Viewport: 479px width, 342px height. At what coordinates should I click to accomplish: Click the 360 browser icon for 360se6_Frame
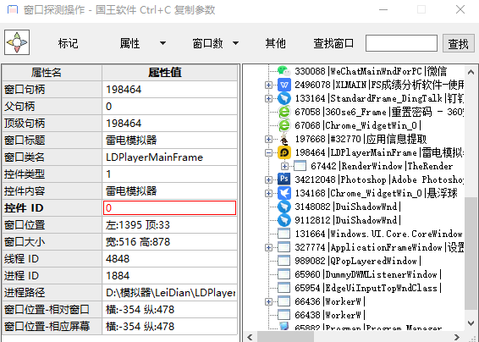(284, 112)
